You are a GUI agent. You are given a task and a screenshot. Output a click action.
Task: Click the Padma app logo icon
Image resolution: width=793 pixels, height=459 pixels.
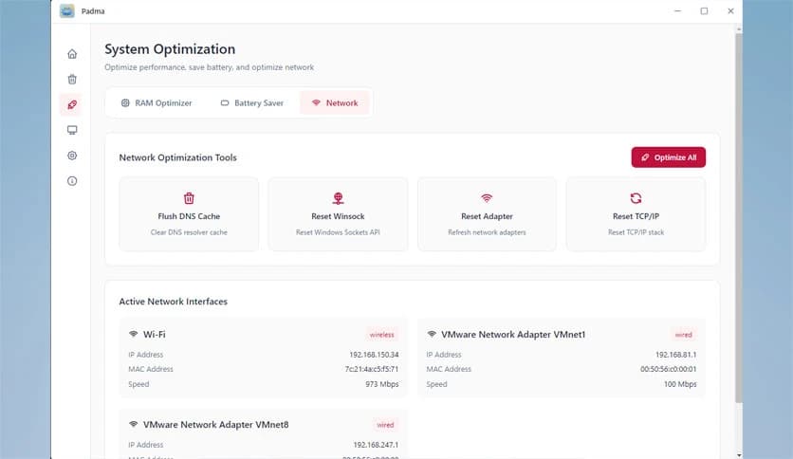tap(67, 11)
